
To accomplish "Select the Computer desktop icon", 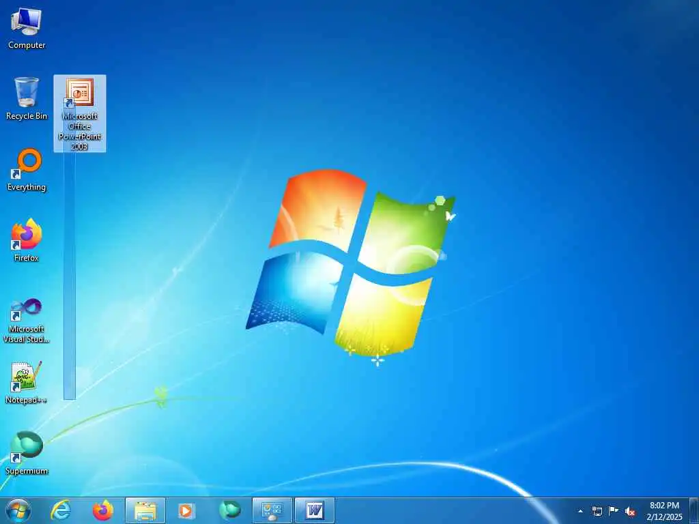I will point(27,28).
